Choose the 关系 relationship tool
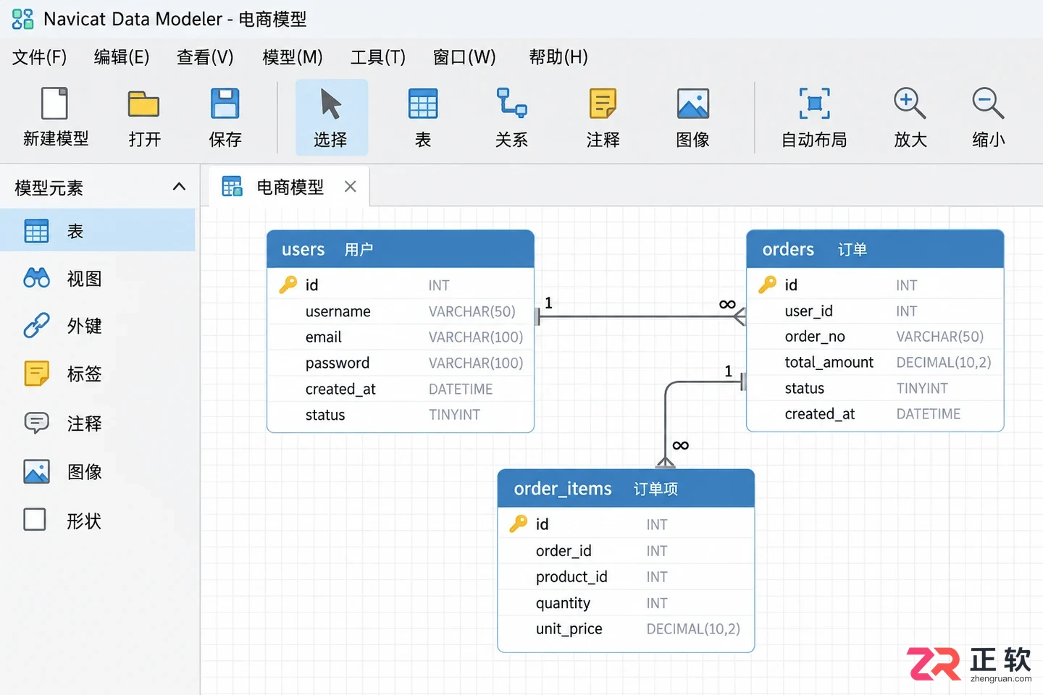Viewport: 1043px width, 695px height. (511, 117)
